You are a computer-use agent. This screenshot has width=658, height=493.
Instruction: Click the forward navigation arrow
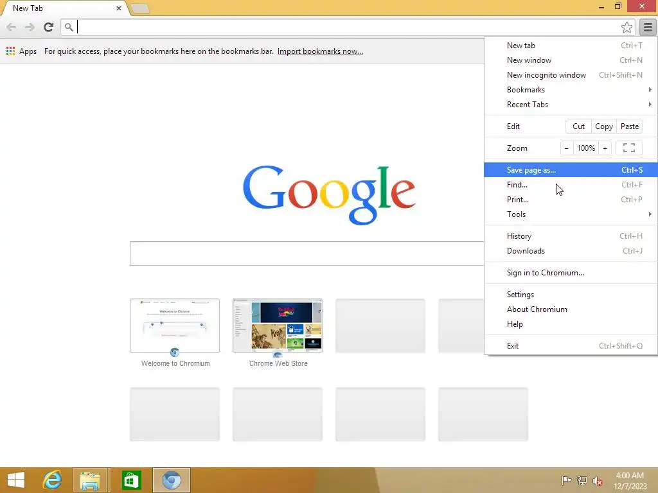click(30, 27)
